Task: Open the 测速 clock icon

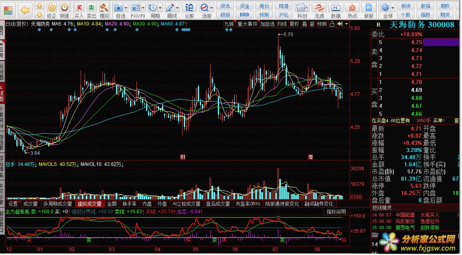Action: click(x=64, y=7)
